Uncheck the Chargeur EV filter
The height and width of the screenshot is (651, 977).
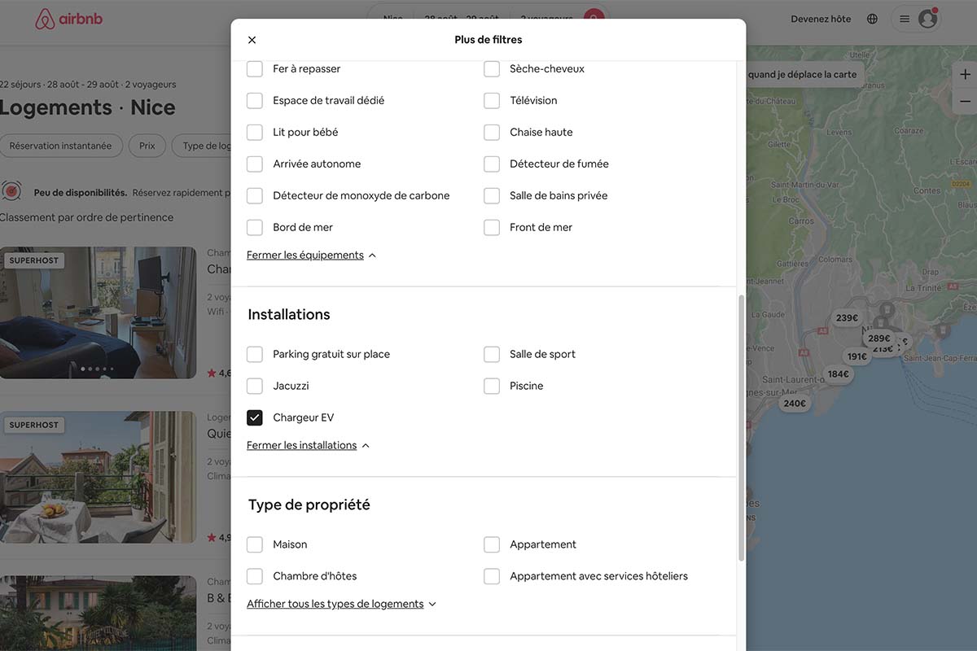coord(254,416)
